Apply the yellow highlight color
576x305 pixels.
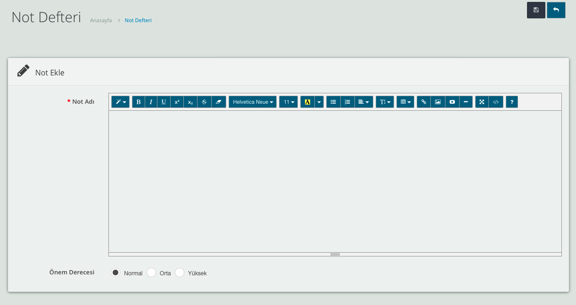307,102
